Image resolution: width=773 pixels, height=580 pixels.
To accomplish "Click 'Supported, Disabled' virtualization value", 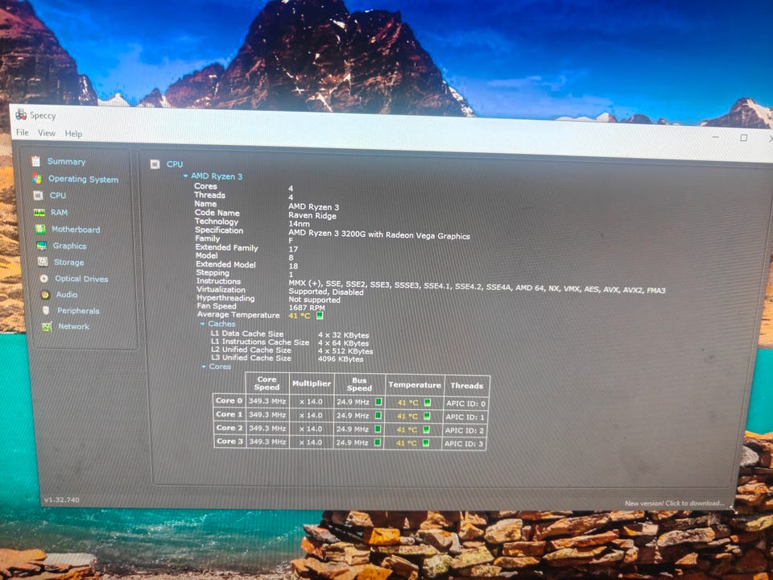I will click(x=326, y=292).
